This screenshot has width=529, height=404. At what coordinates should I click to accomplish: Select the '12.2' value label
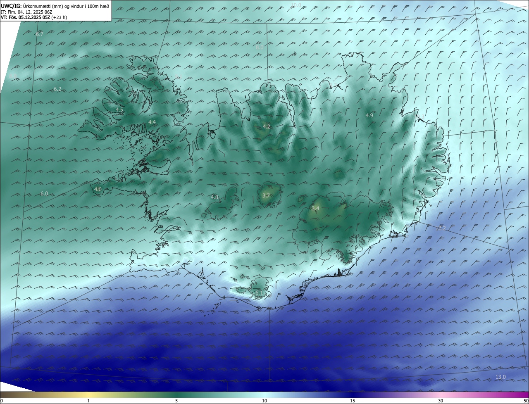(441, 228)
